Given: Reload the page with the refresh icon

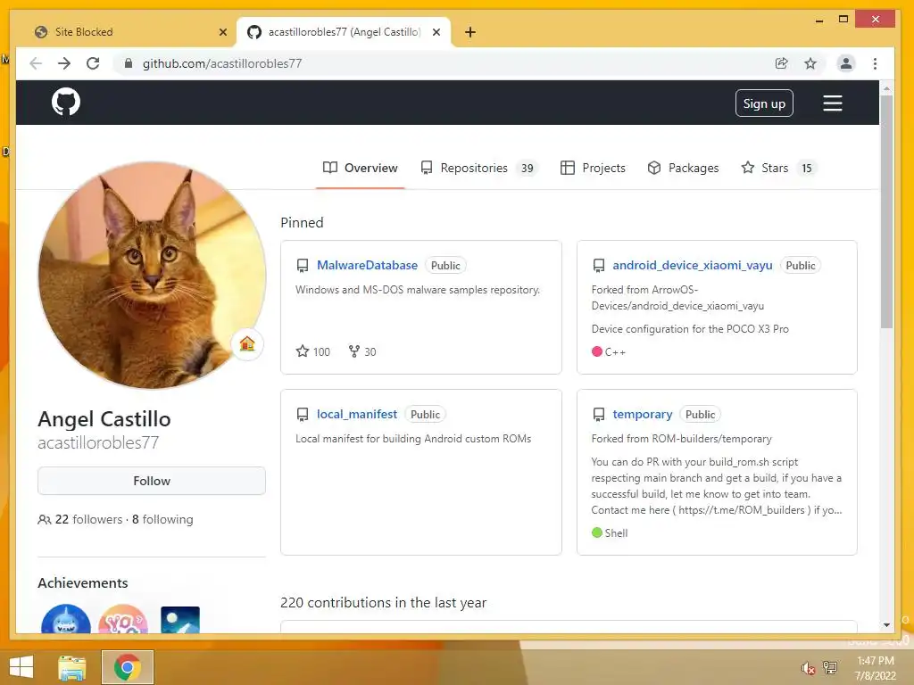Looking at the screenshot, I should pyautogui.click(x=93, y=63).
